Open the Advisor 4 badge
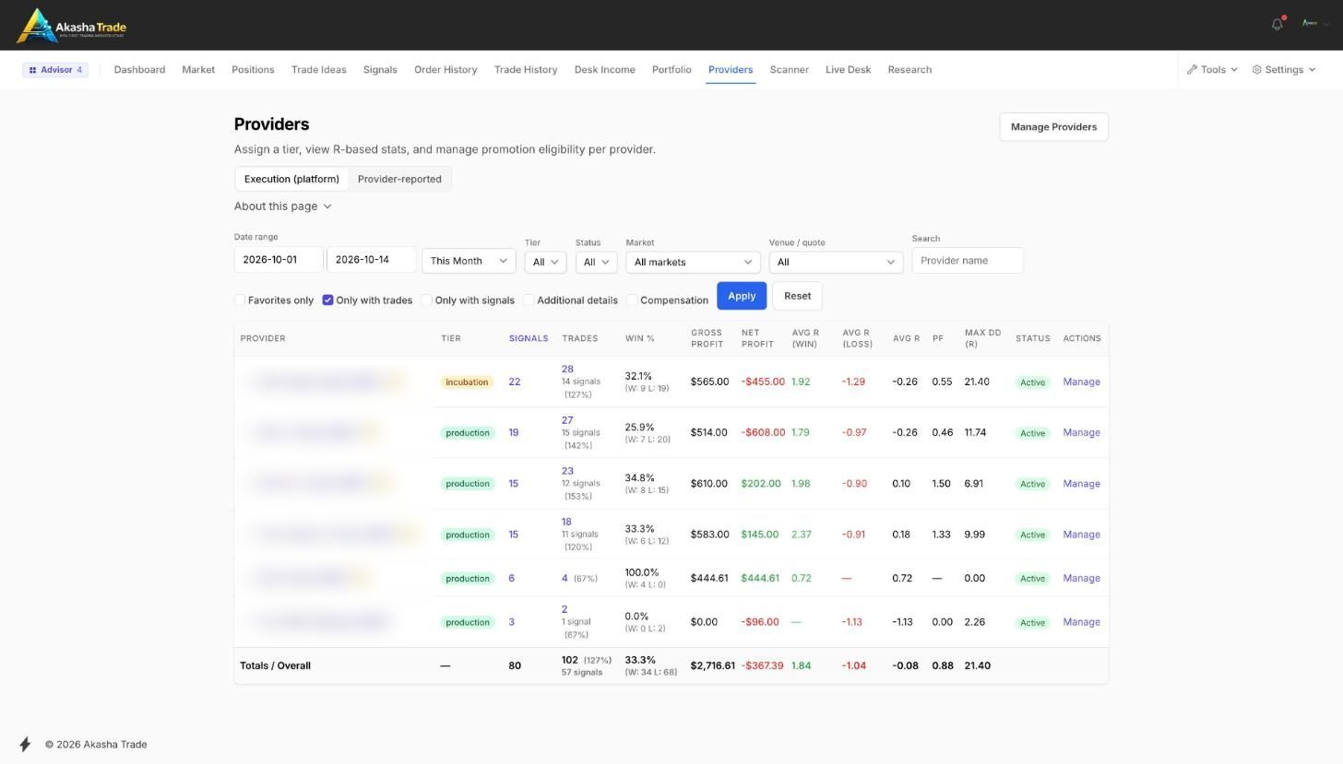 [x=55, y=70]
